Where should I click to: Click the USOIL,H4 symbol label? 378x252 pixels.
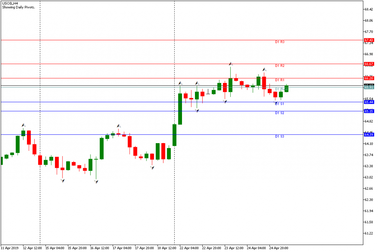click(10, 3)
